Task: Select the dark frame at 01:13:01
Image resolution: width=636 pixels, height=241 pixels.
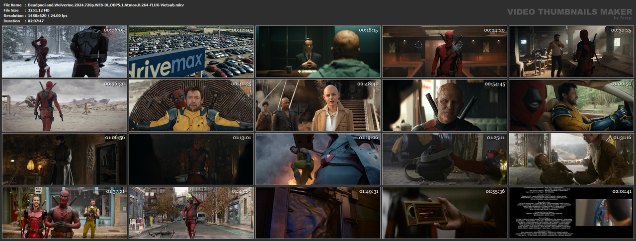Action: 191,159
